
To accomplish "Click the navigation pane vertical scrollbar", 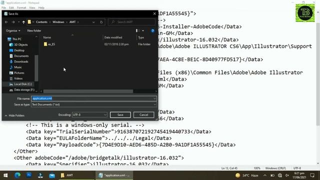I will (x=36, y=68).
